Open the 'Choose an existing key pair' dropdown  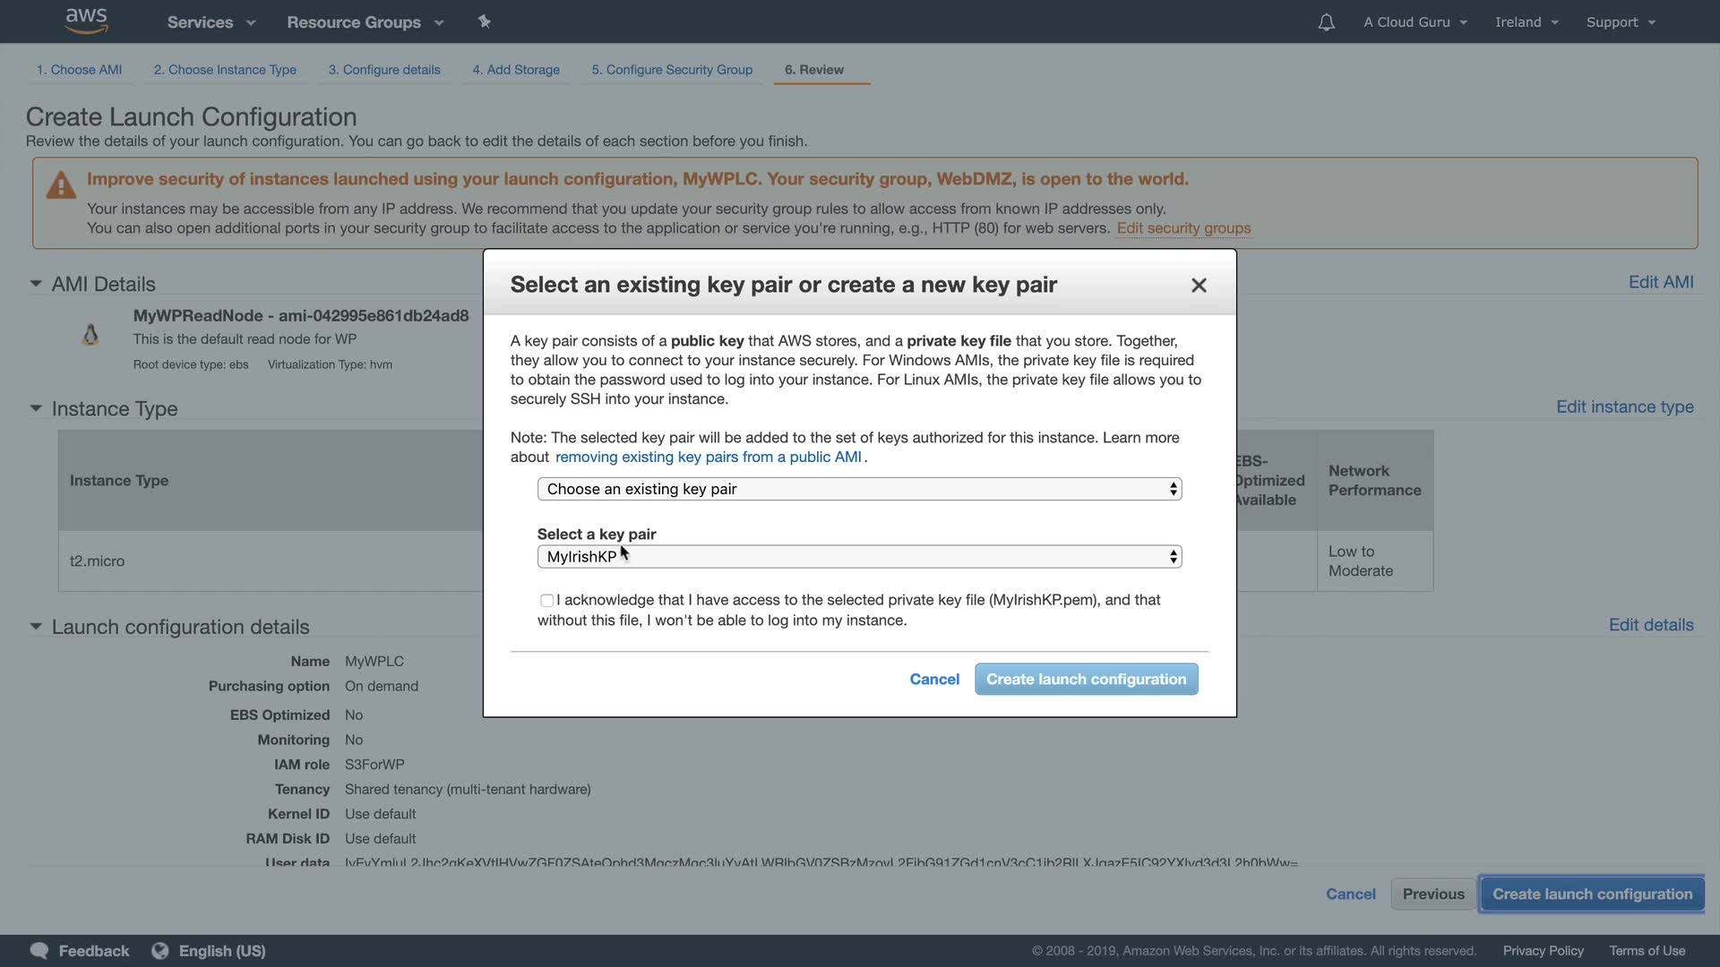[859, 489]
